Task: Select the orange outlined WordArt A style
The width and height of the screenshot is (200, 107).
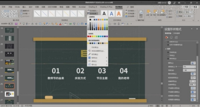Action: coord(119,14)
